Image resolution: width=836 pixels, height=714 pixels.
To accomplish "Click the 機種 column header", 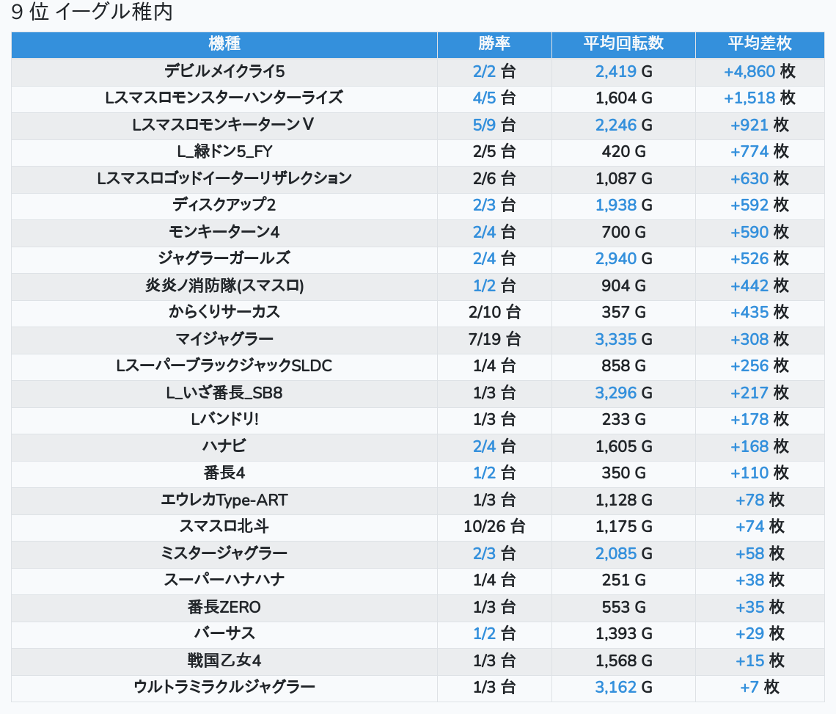I will click(x=224, y=43).
